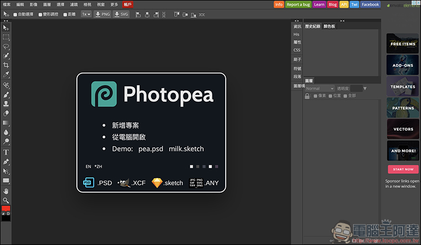Check the 全部 lock checkbox
The image size is (421, 245).
click(x=345, y=96)
